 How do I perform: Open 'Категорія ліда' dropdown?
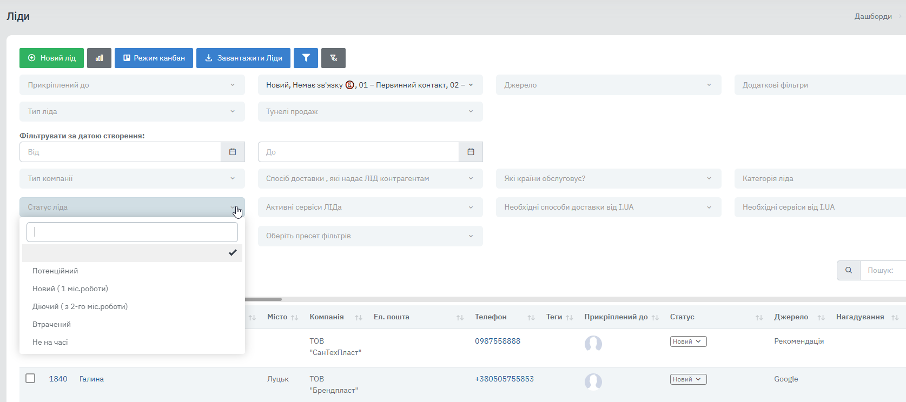(x=820, y=178)
